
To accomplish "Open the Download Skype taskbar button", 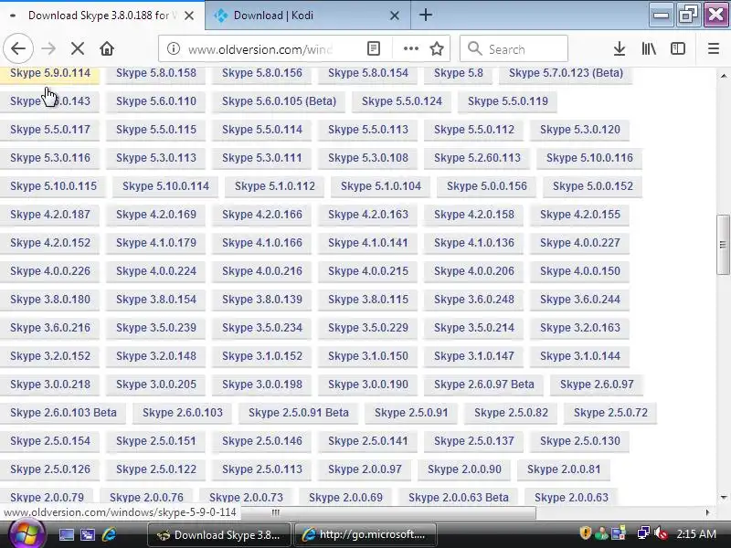I will [x=219, y=534].
